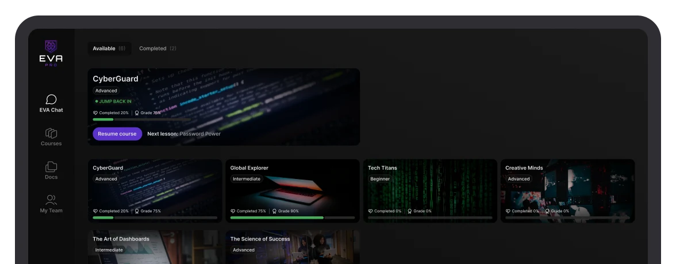Click the small CyberGuard card's Advanced badge
Screen dimensions: 676x264
[106, 179]
